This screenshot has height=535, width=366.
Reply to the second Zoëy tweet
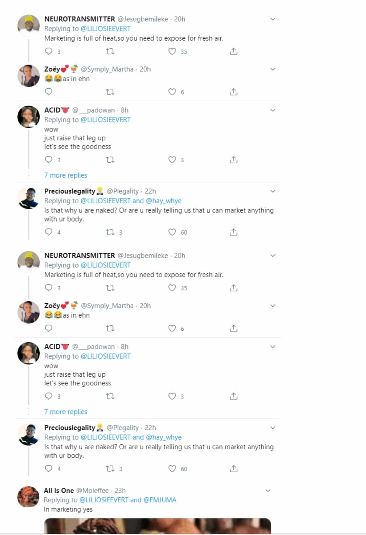tap(49, 328)
